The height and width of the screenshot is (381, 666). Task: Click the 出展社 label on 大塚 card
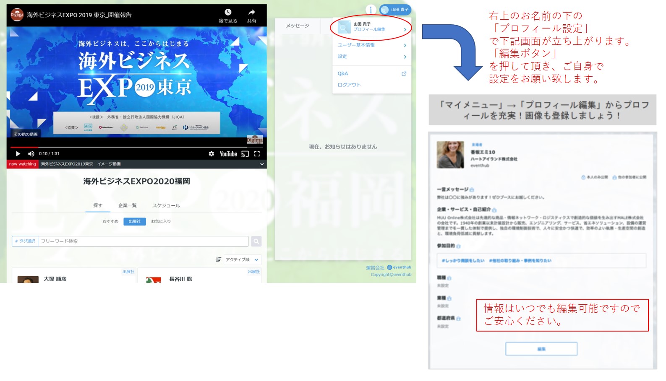(x=128, y=272)
